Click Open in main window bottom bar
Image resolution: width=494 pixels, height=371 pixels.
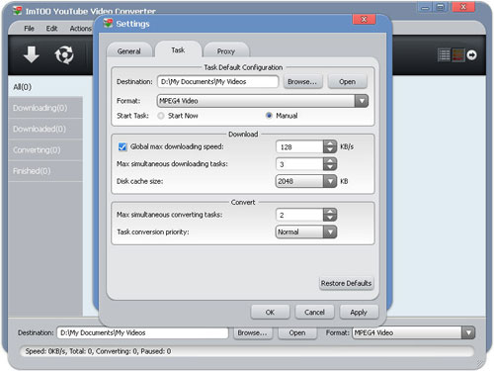click(297, 332)
